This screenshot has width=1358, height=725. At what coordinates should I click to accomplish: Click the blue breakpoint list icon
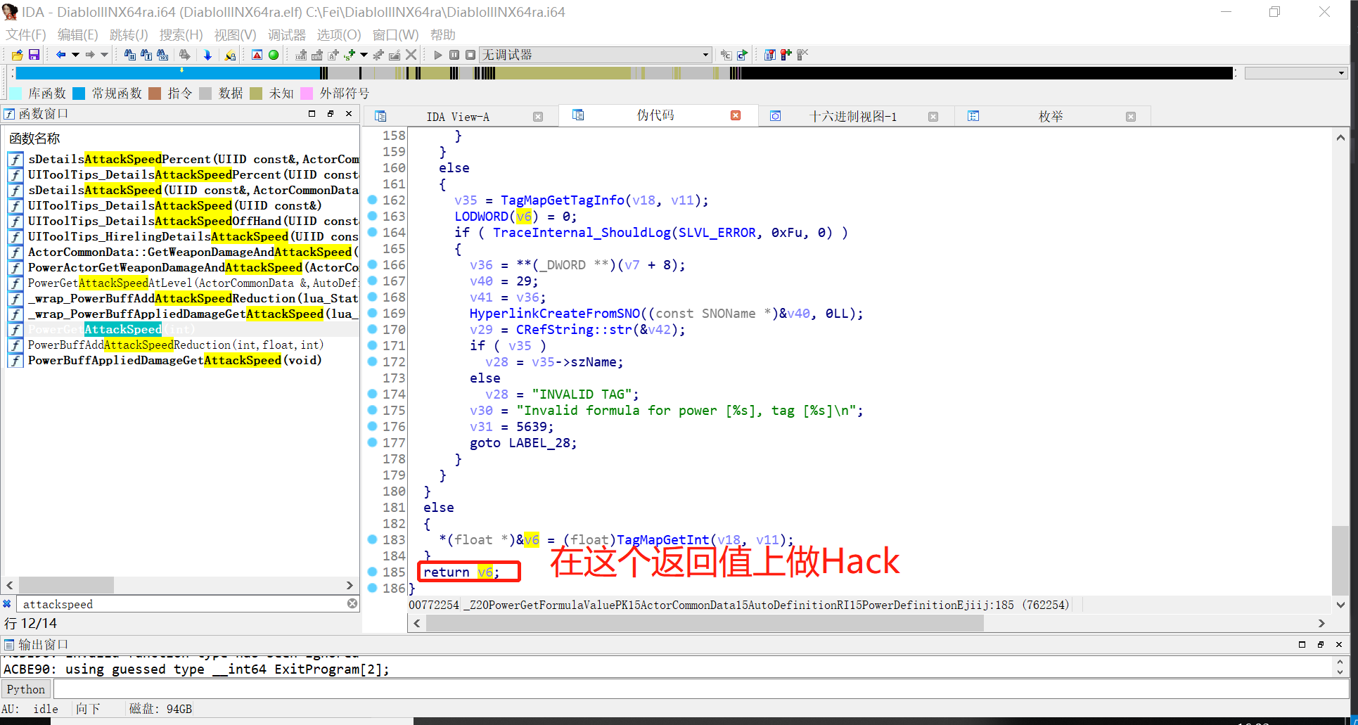770,55
